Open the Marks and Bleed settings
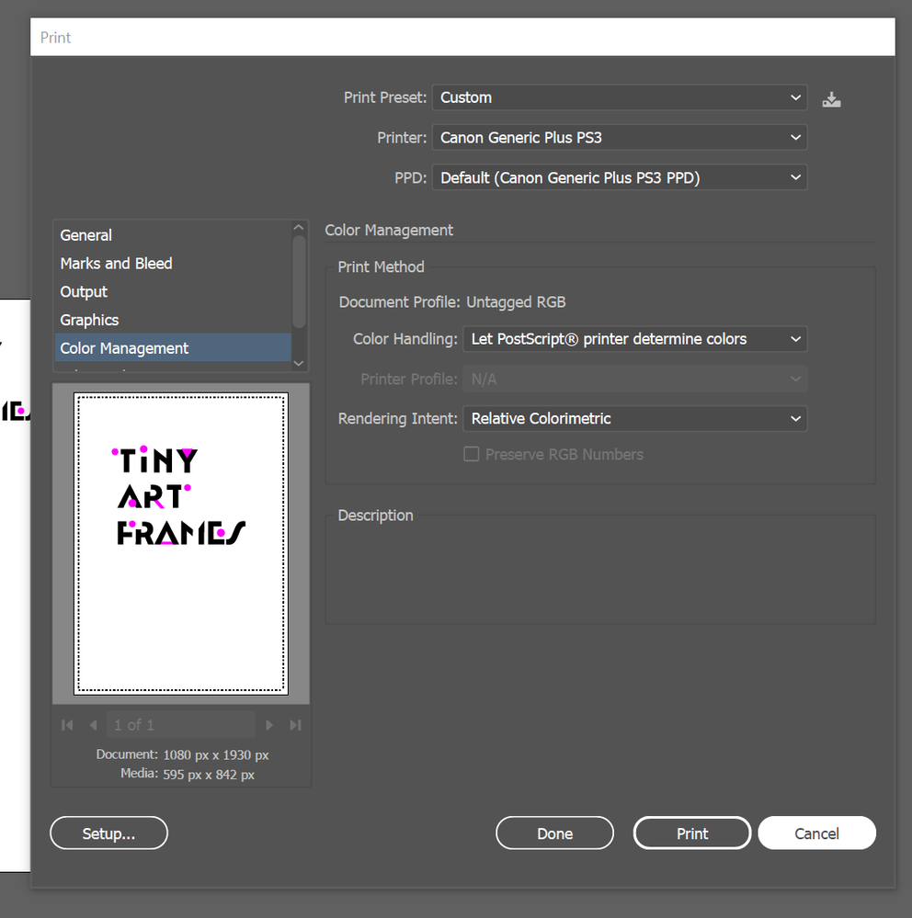Screen dimensions: 912x918 click(x=116, y=263)
